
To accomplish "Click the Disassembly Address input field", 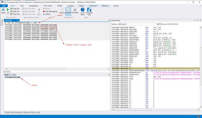I will pos(137,24).
